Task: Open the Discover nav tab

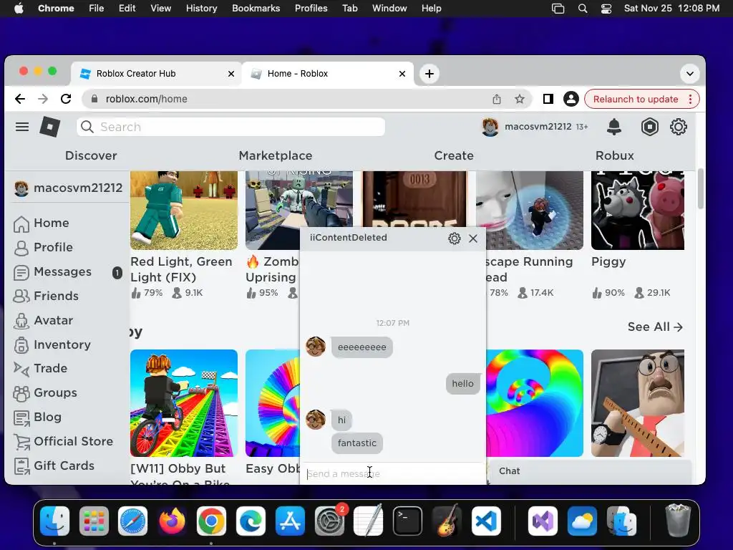Action: coord(91,155)
